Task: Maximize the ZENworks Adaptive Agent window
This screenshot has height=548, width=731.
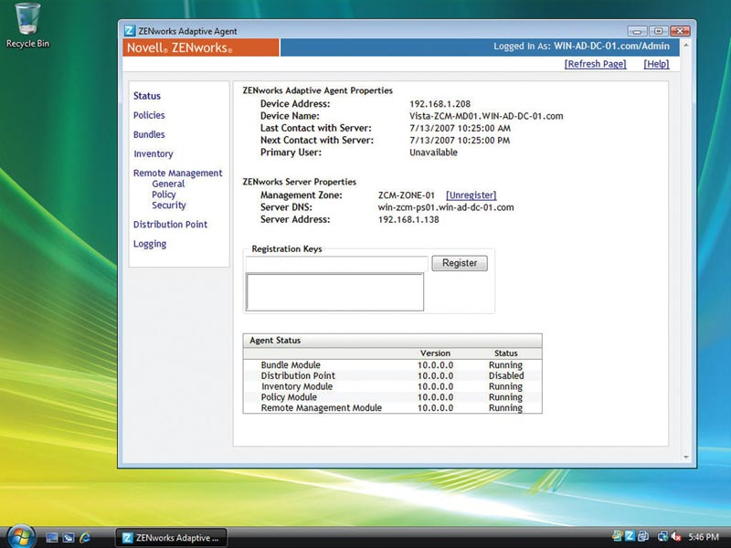Action: [x=658, y=31]
